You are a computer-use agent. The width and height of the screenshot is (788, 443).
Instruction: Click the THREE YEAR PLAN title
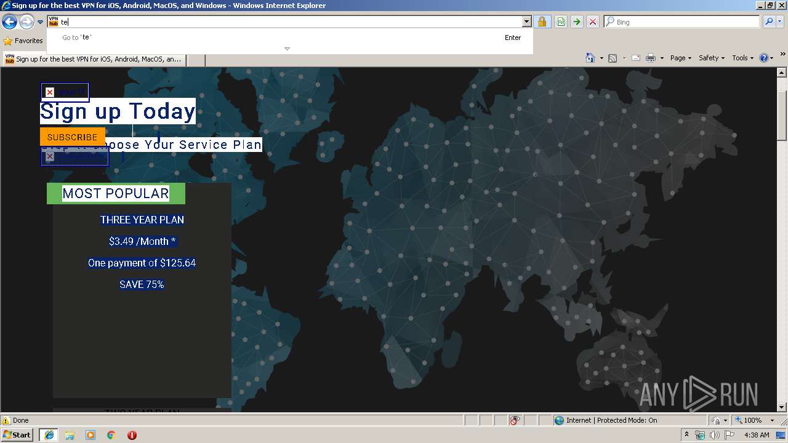tap(142, 220)
